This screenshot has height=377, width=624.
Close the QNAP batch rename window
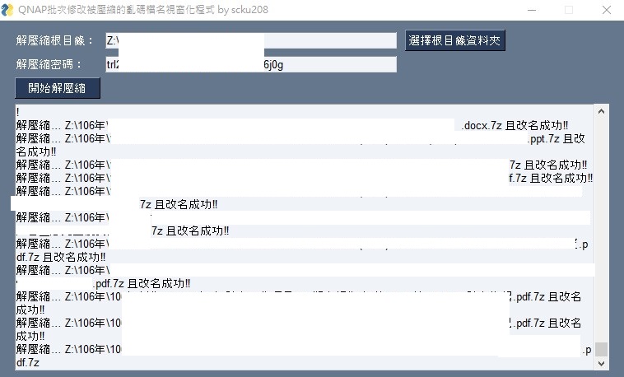pos(605,9)
